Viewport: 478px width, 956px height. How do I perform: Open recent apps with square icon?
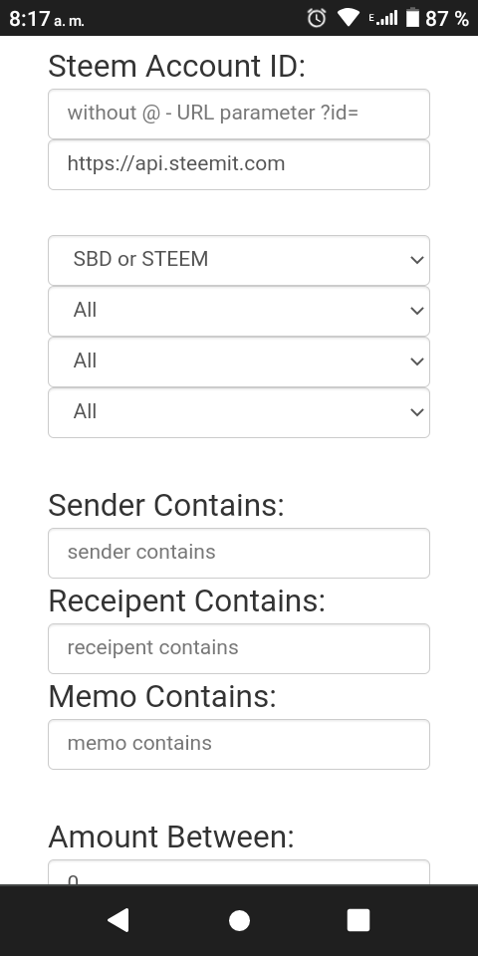[358, 920]
